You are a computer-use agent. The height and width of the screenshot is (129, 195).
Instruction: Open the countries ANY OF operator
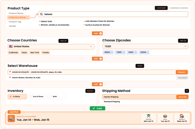pyautogui.click(x=63, y=41)
